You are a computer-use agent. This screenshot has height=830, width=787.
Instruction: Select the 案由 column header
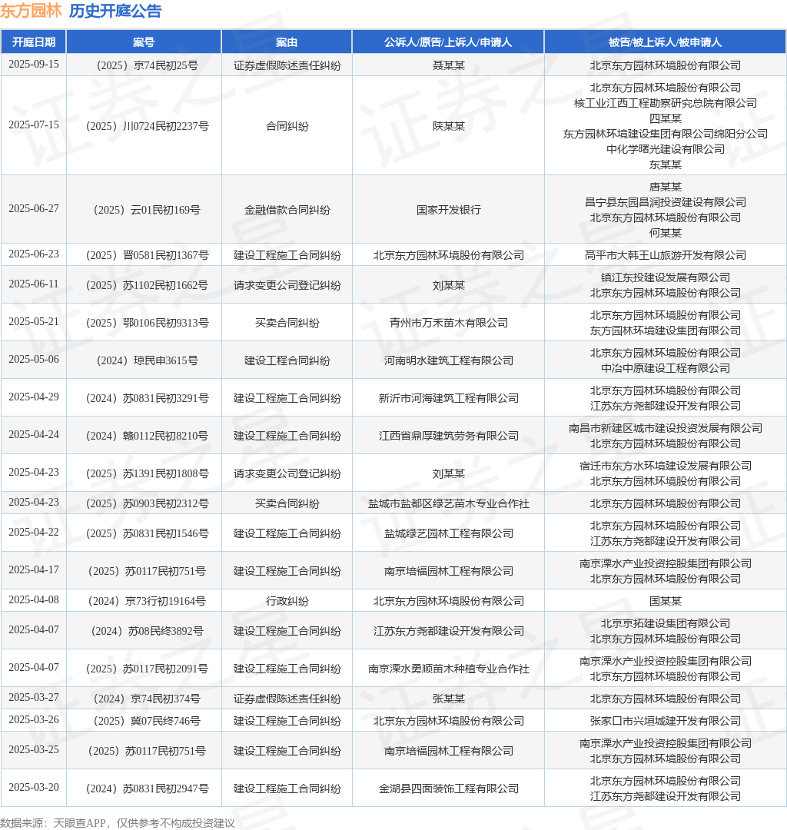pos(287,42)
